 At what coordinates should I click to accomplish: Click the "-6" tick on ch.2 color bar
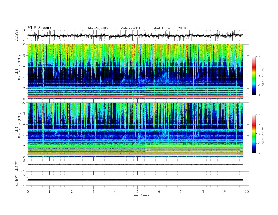[259, 143]
